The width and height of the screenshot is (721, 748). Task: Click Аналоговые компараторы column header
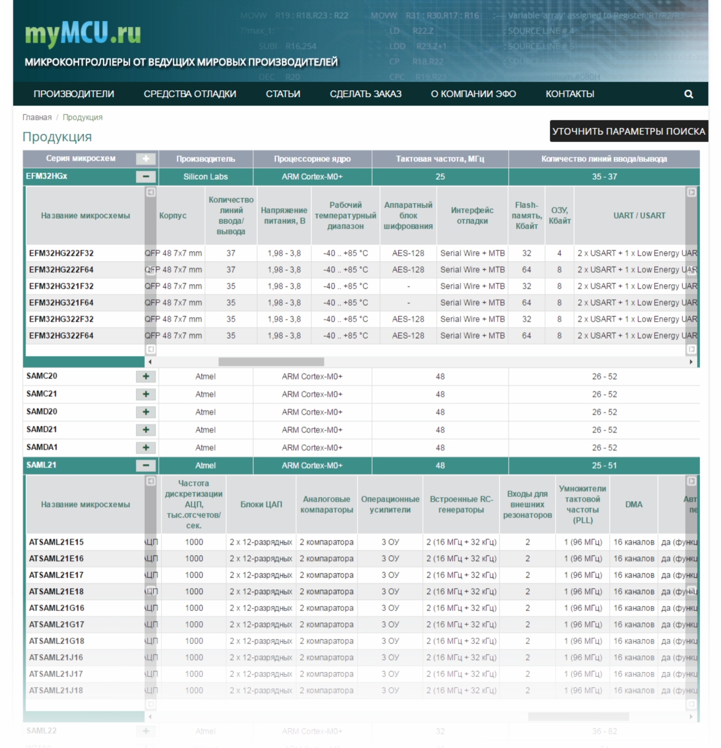pyautogui.click(x=327, y=504)
